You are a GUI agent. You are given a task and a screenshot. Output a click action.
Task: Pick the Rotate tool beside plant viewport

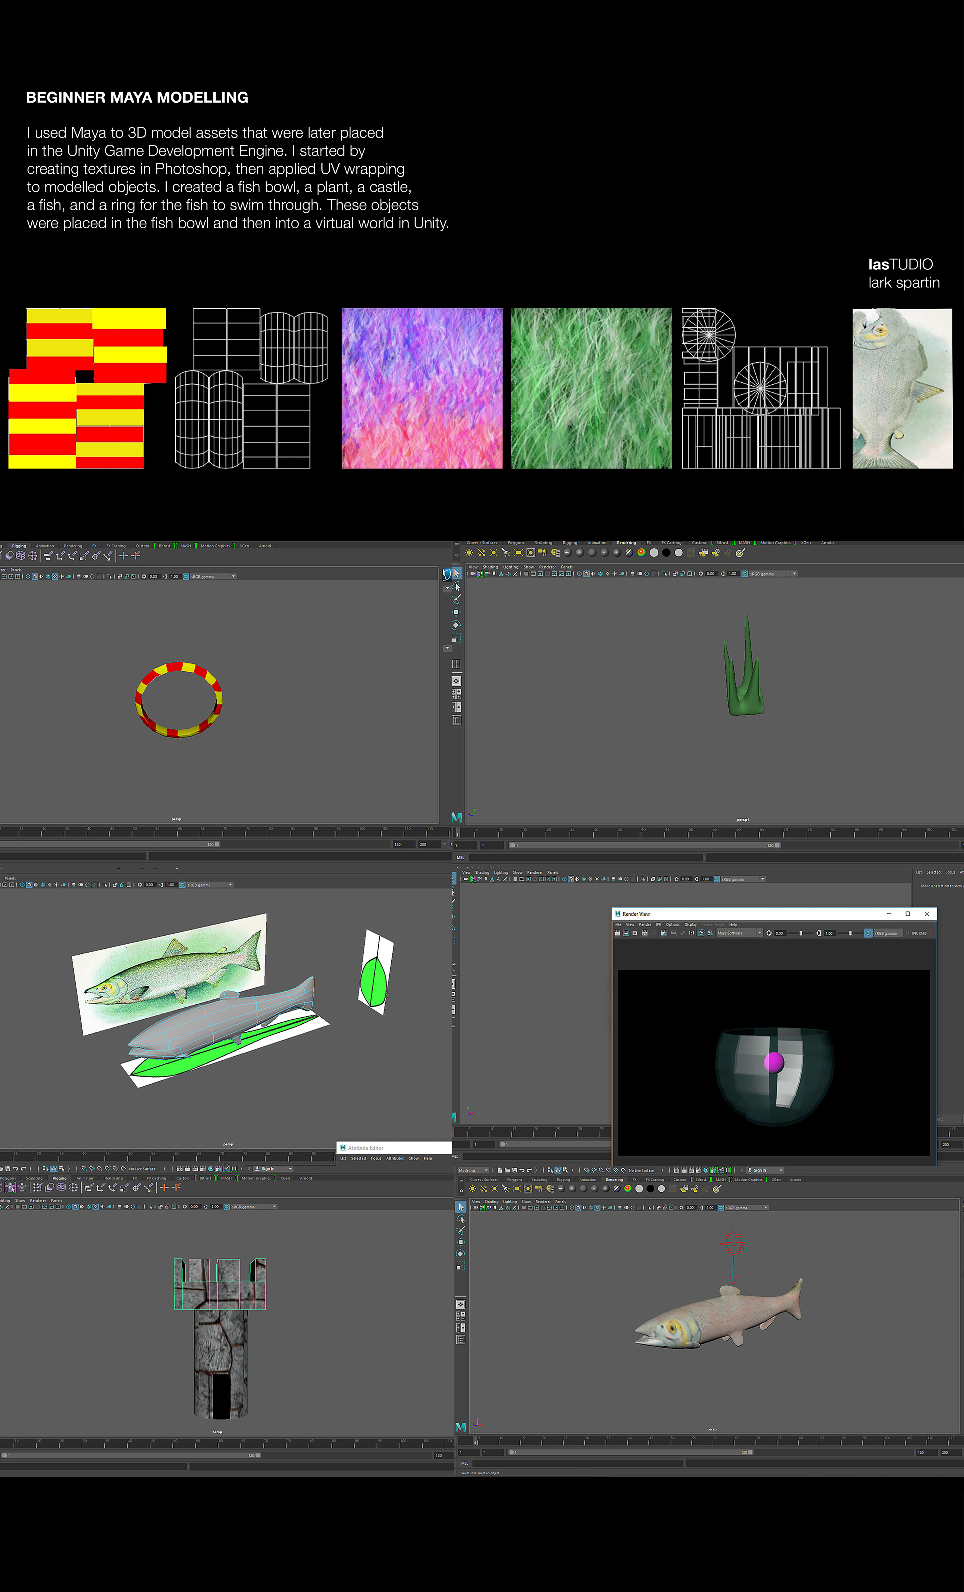coord(456,625)
